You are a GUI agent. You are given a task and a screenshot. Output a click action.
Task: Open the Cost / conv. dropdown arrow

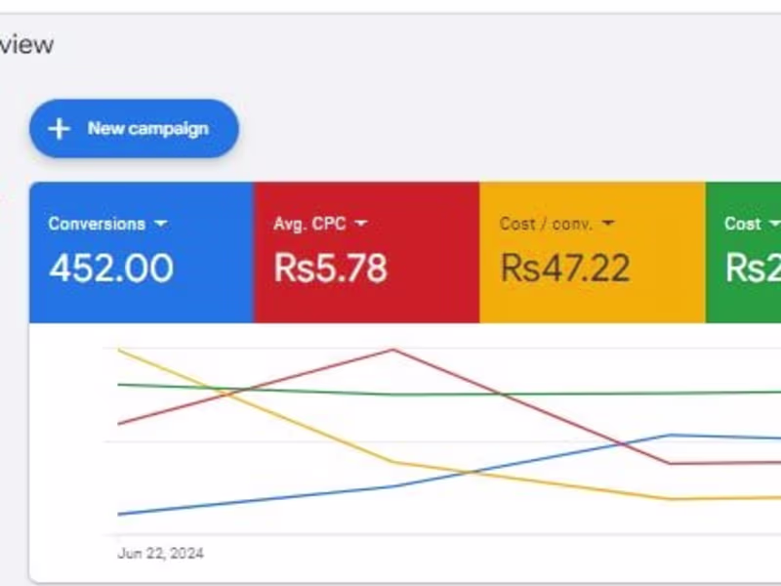click(609, 224)
